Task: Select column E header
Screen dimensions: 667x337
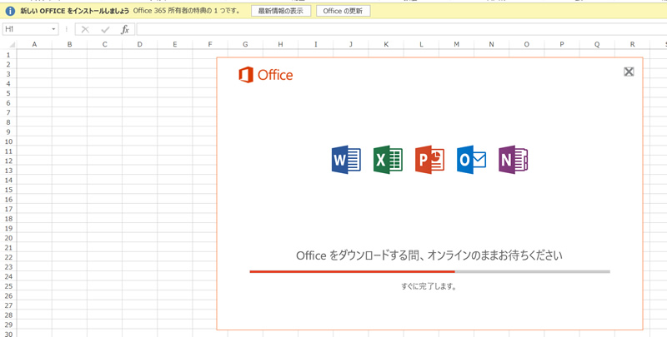Action: point(175,44)
